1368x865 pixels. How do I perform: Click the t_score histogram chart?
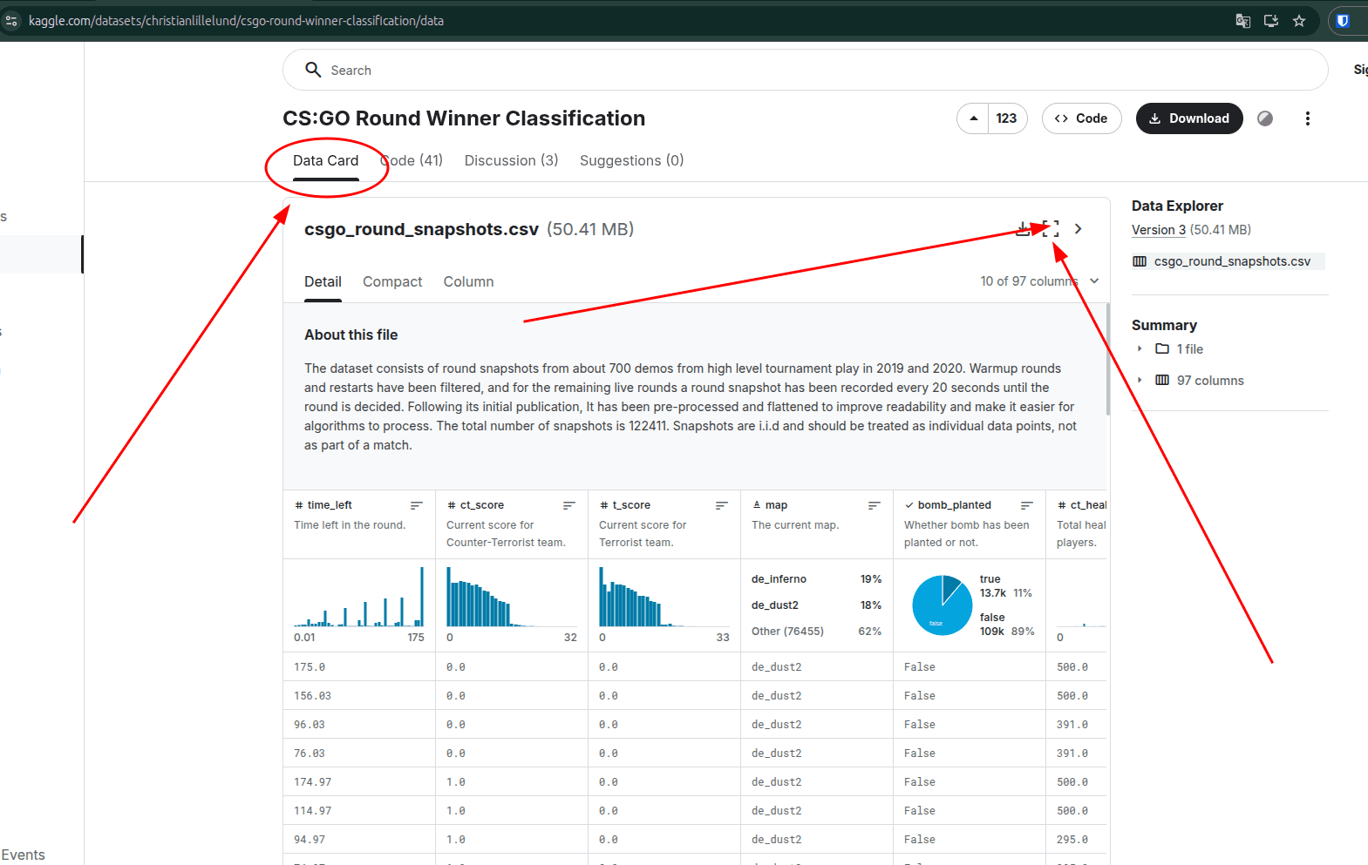pyautogui.click(x=664, y=597)
